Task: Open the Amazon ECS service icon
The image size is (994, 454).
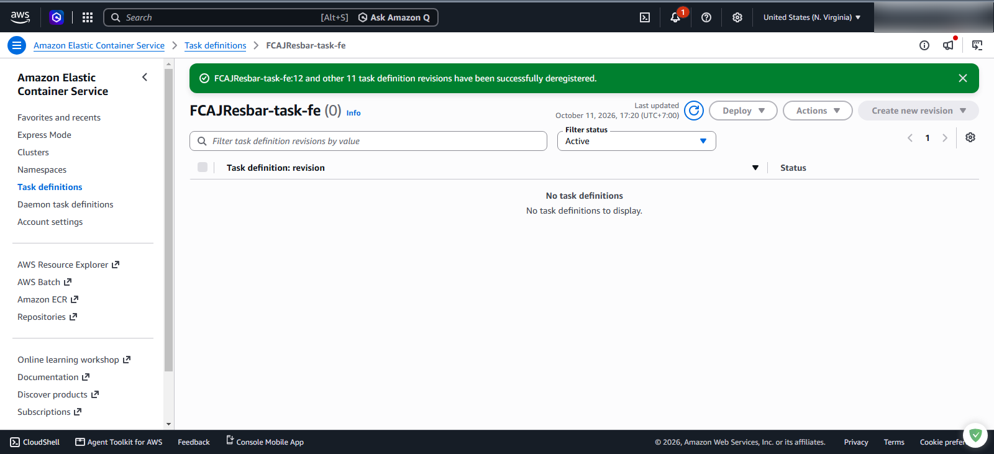Action: tap(57, 17)
